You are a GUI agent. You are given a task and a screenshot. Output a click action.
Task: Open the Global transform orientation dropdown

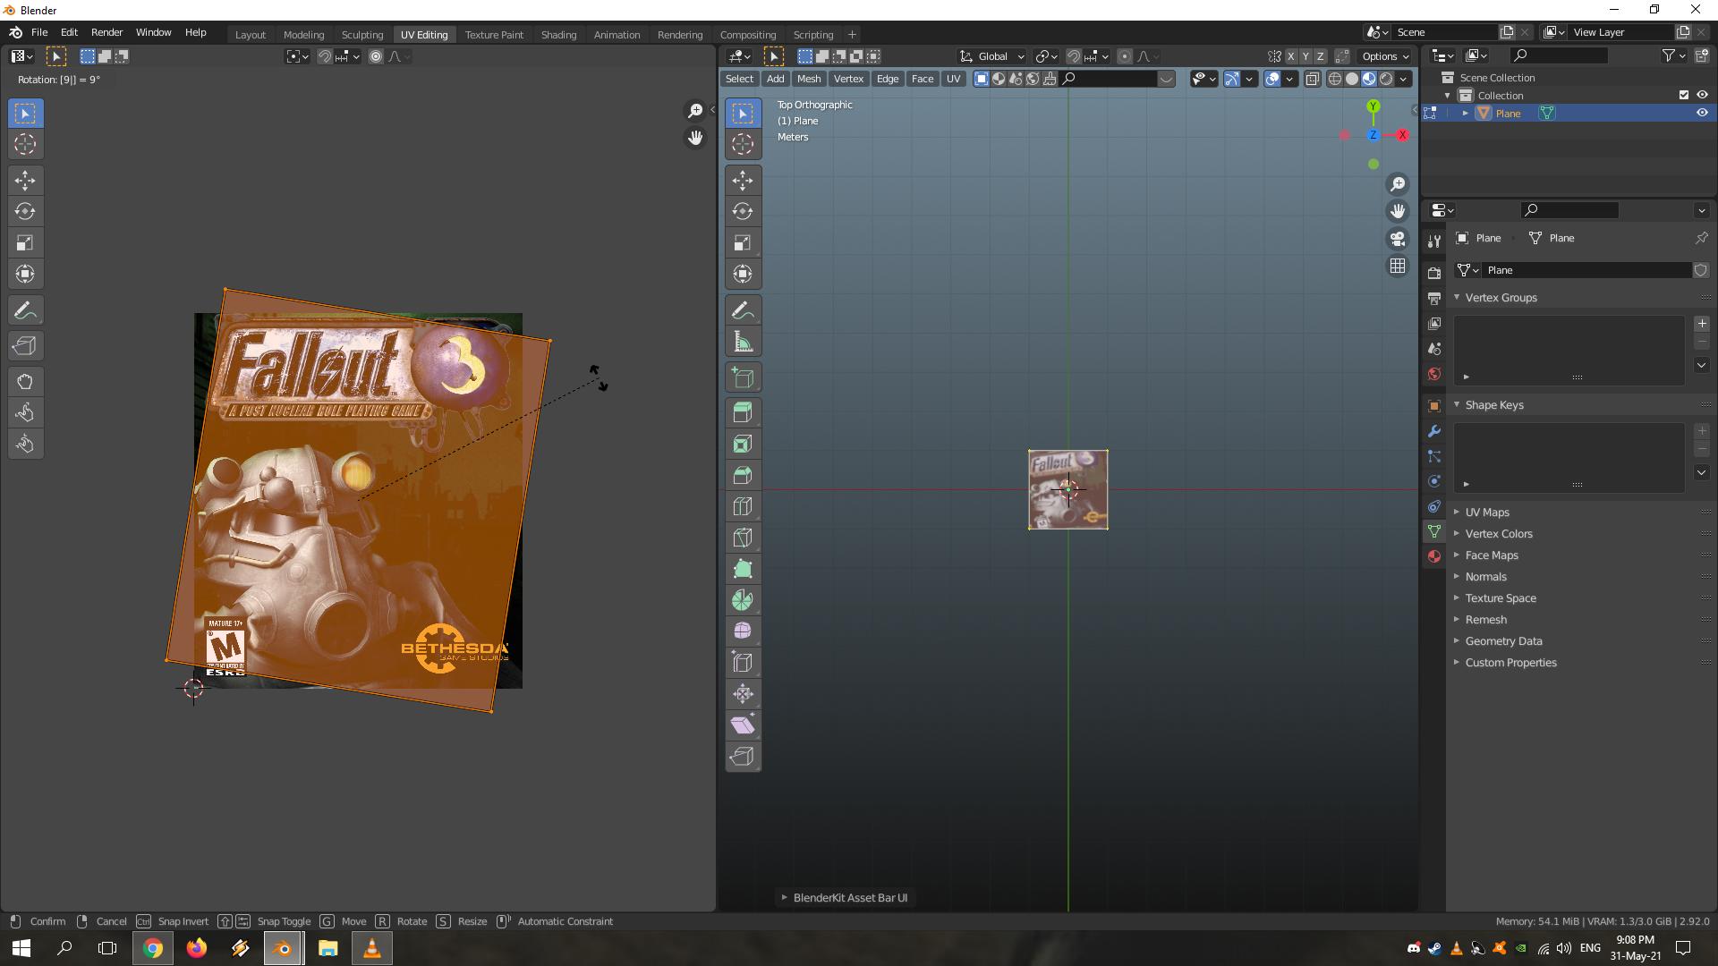point(992,56)
